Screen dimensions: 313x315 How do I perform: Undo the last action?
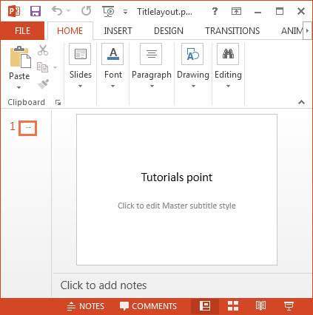57,11
